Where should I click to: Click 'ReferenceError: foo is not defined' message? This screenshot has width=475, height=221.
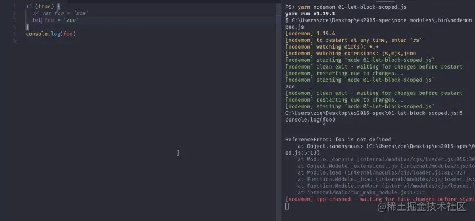point(338,140)
